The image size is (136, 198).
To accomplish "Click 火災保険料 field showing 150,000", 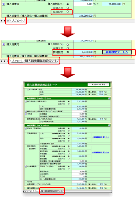I will click(78, 174).
